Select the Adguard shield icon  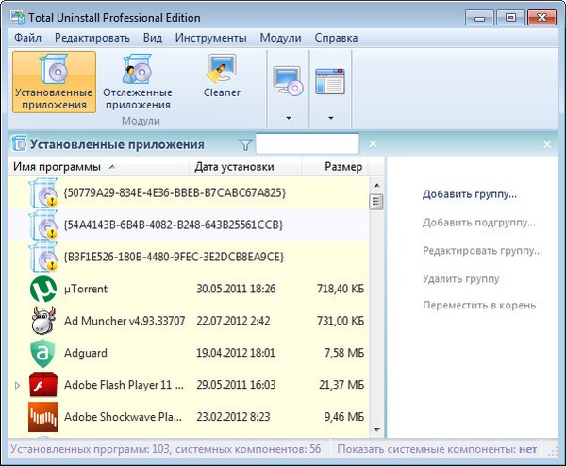[43, 352]
